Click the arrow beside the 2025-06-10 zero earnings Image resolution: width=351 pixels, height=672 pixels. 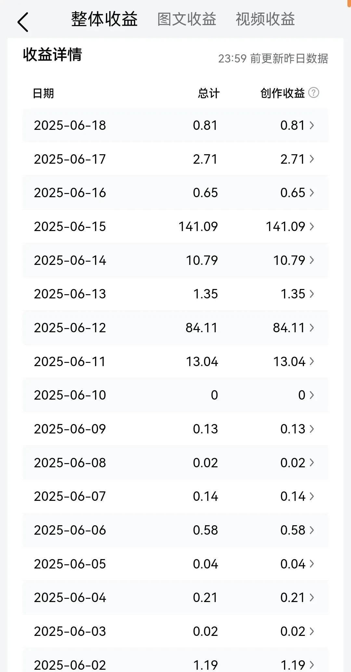(312, 395)
